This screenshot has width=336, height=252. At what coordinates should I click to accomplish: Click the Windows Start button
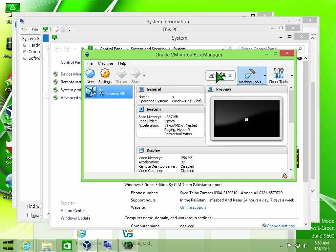point(8,245)
